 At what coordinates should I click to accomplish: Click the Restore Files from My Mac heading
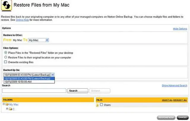coord(42,5)
